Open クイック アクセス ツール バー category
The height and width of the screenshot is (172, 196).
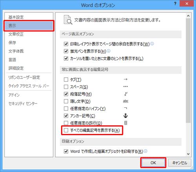[29, 86]
